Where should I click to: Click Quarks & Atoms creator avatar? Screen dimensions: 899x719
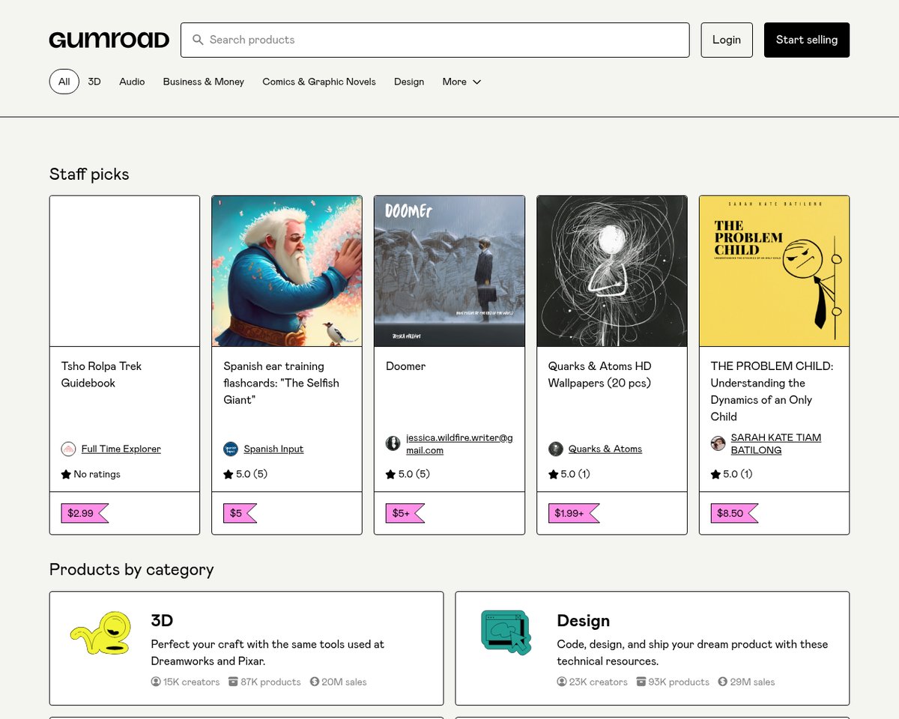point(556,449)
